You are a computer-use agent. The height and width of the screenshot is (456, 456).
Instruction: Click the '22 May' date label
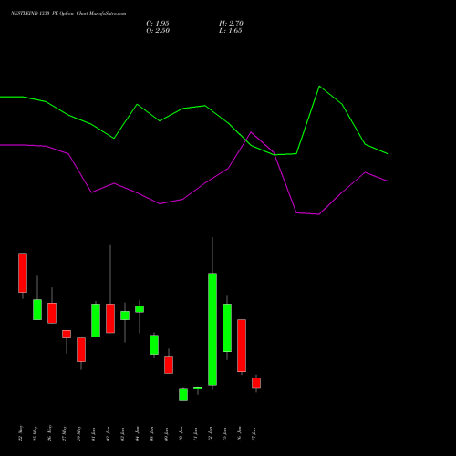pyautogui.click(x=20, y=433)
